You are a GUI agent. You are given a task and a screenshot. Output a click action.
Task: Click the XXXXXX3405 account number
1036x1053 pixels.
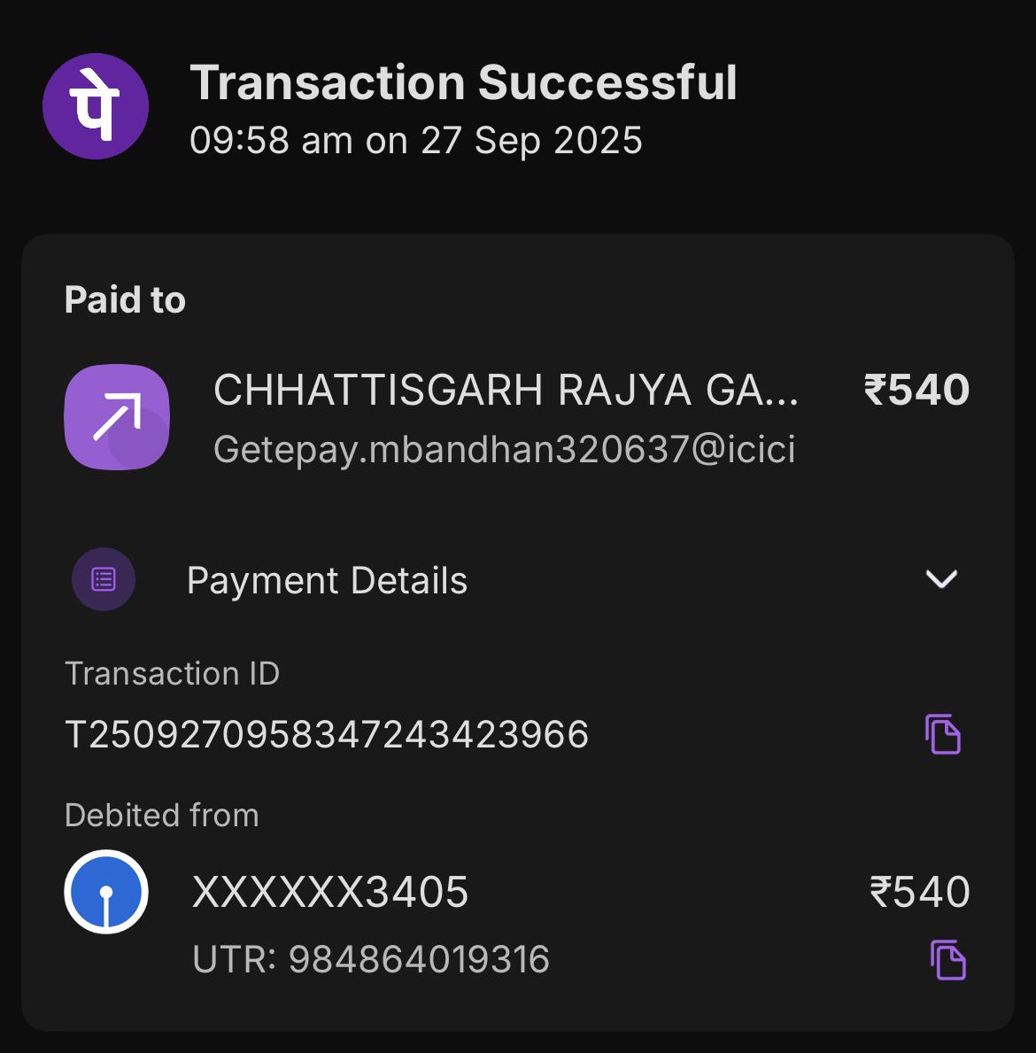tap(330, 892)
